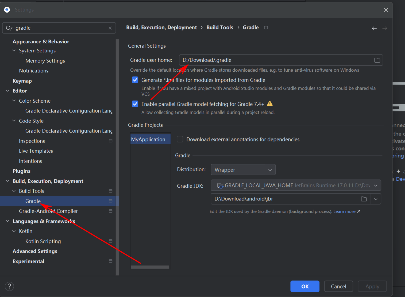Browse folder for JDK path D:\Download\android\jbr
Screen dimensions: 405x297
point(364,199)
